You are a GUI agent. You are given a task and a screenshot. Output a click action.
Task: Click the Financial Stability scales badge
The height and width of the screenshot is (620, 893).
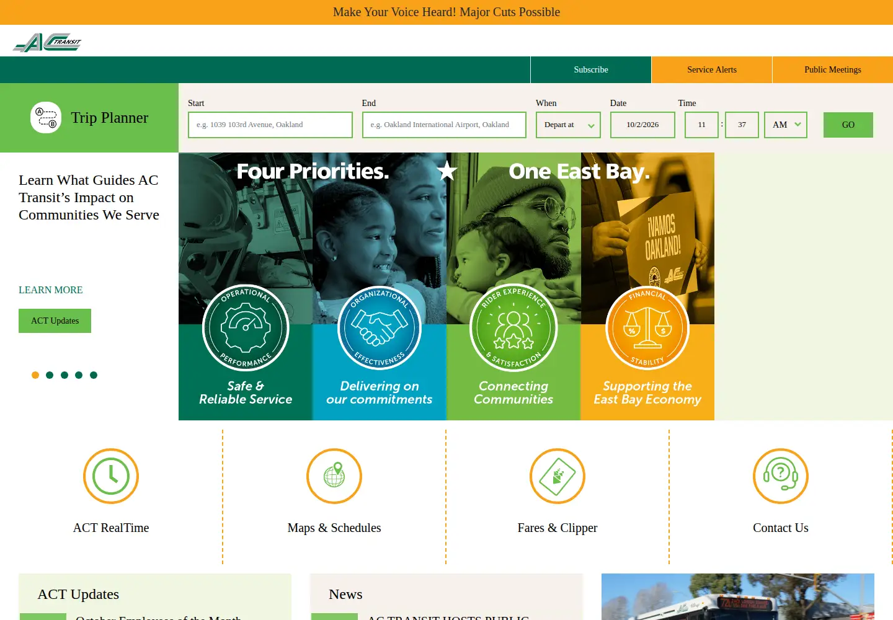(x=647, y=327)
